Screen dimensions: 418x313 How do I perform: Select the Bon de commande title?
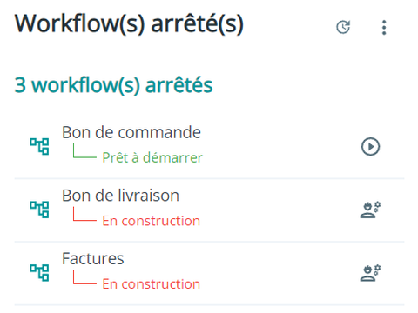131,132
